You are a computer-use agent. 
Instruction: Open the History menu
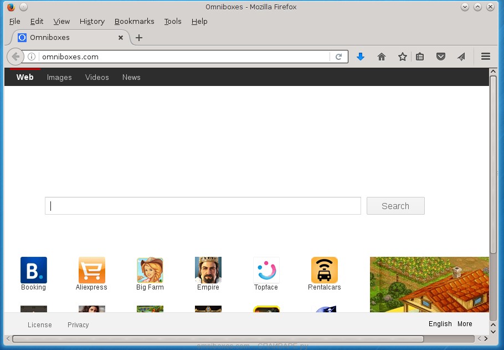point(91,21)
